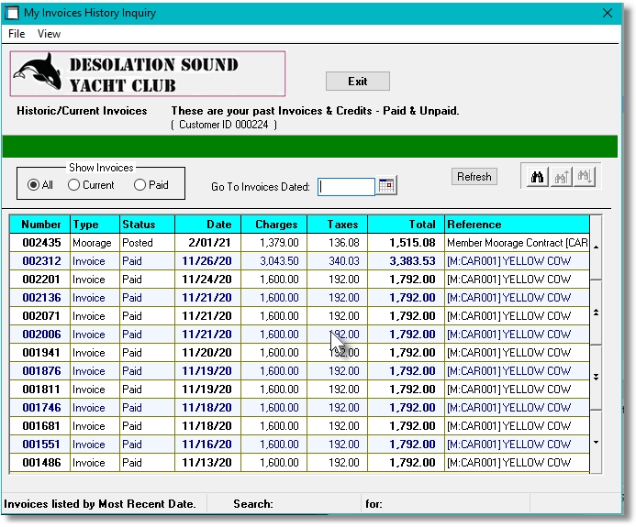Select invoice number 002435
The image size is (636, 527).
click(x=41, y=243)
